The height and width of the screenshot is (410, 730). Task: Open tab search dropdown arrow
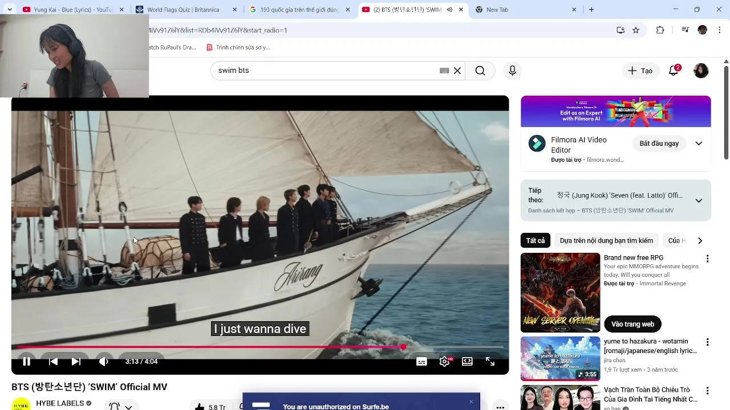[x=9, y=10]
